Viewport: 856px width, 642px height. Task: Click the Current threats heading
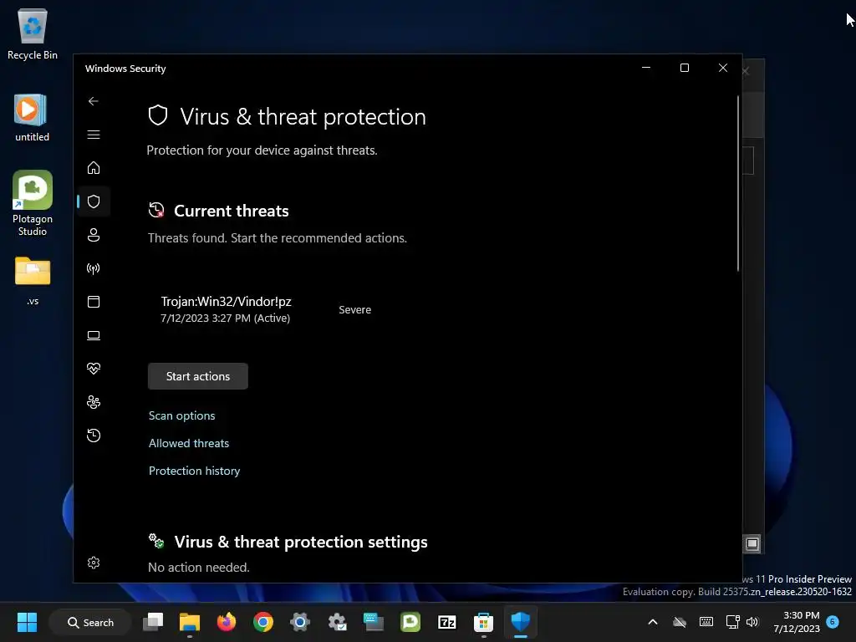232,211
